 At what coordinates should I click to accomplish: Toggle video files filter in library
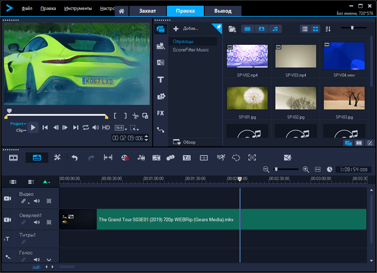(247, 28)
